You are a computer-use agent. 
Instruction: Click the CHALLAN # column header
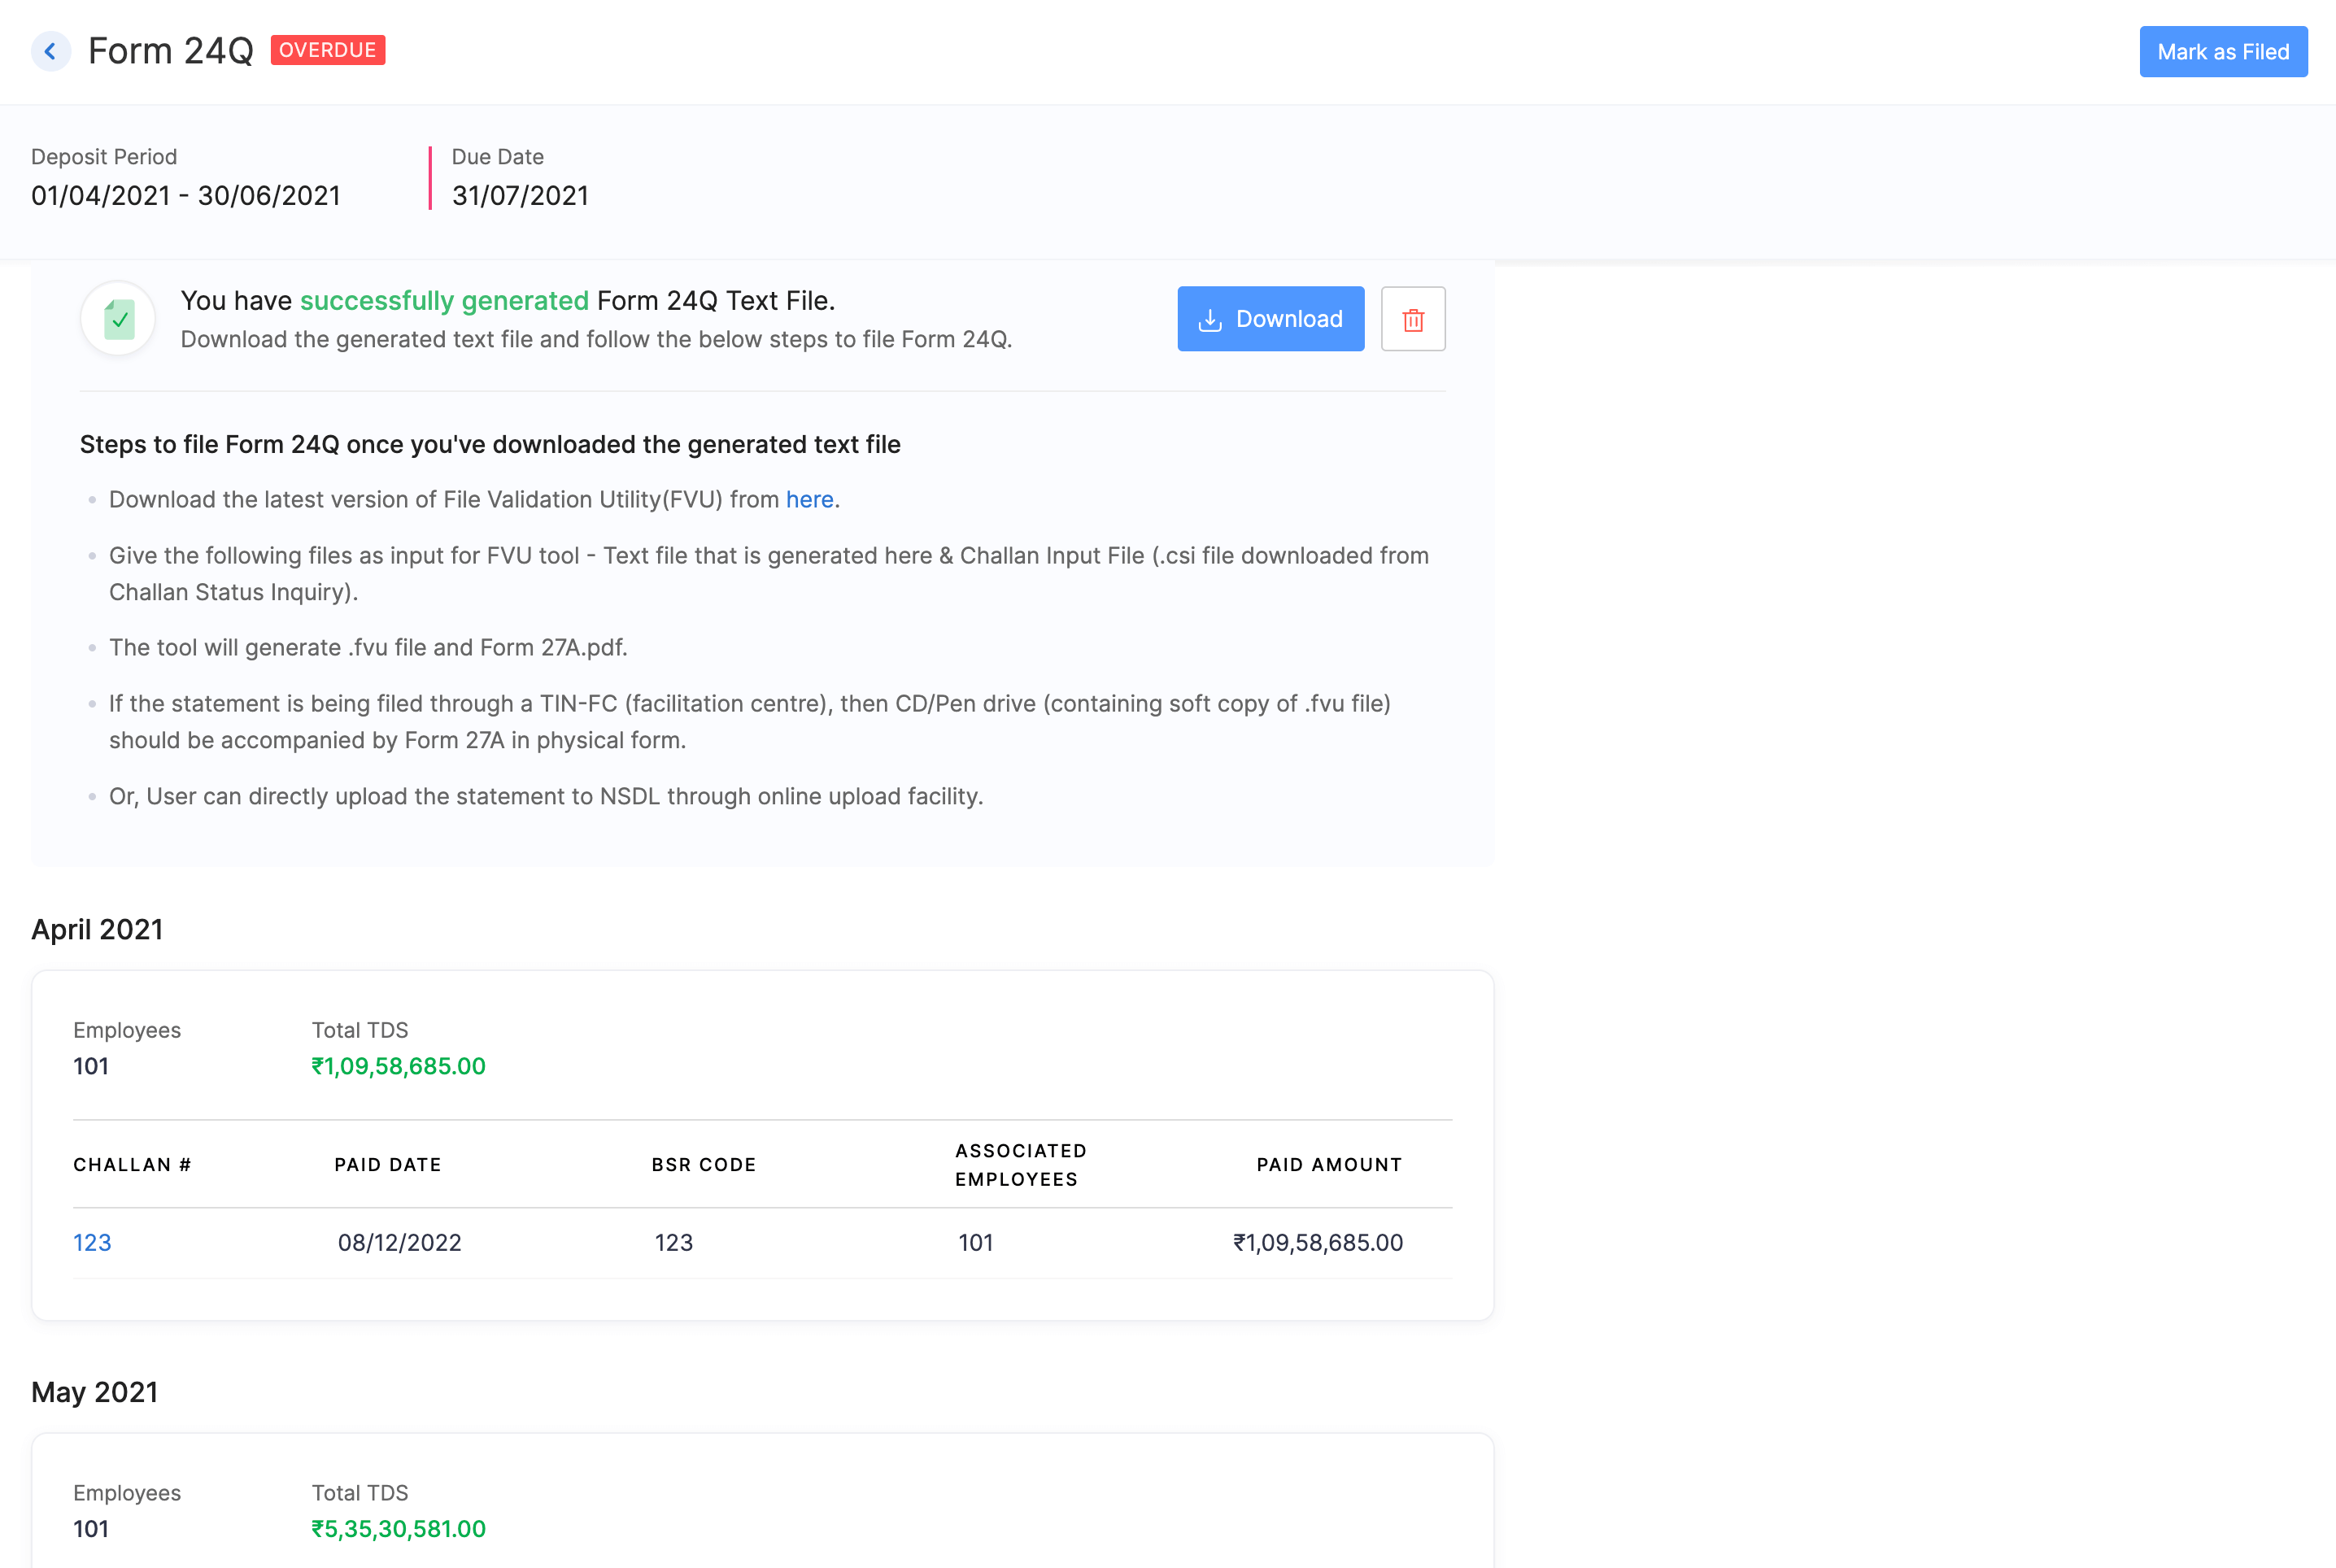[132, 1165]
